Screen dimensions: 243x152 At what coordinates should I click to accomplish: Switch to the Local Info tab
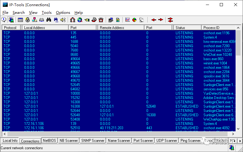point(10,141)
